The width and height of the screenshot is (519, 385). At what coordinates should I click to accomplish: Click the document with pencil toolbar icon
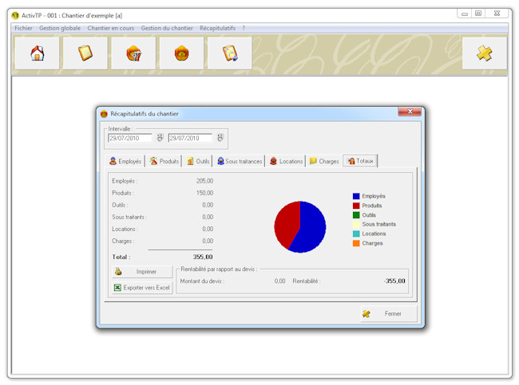[230, 53]
